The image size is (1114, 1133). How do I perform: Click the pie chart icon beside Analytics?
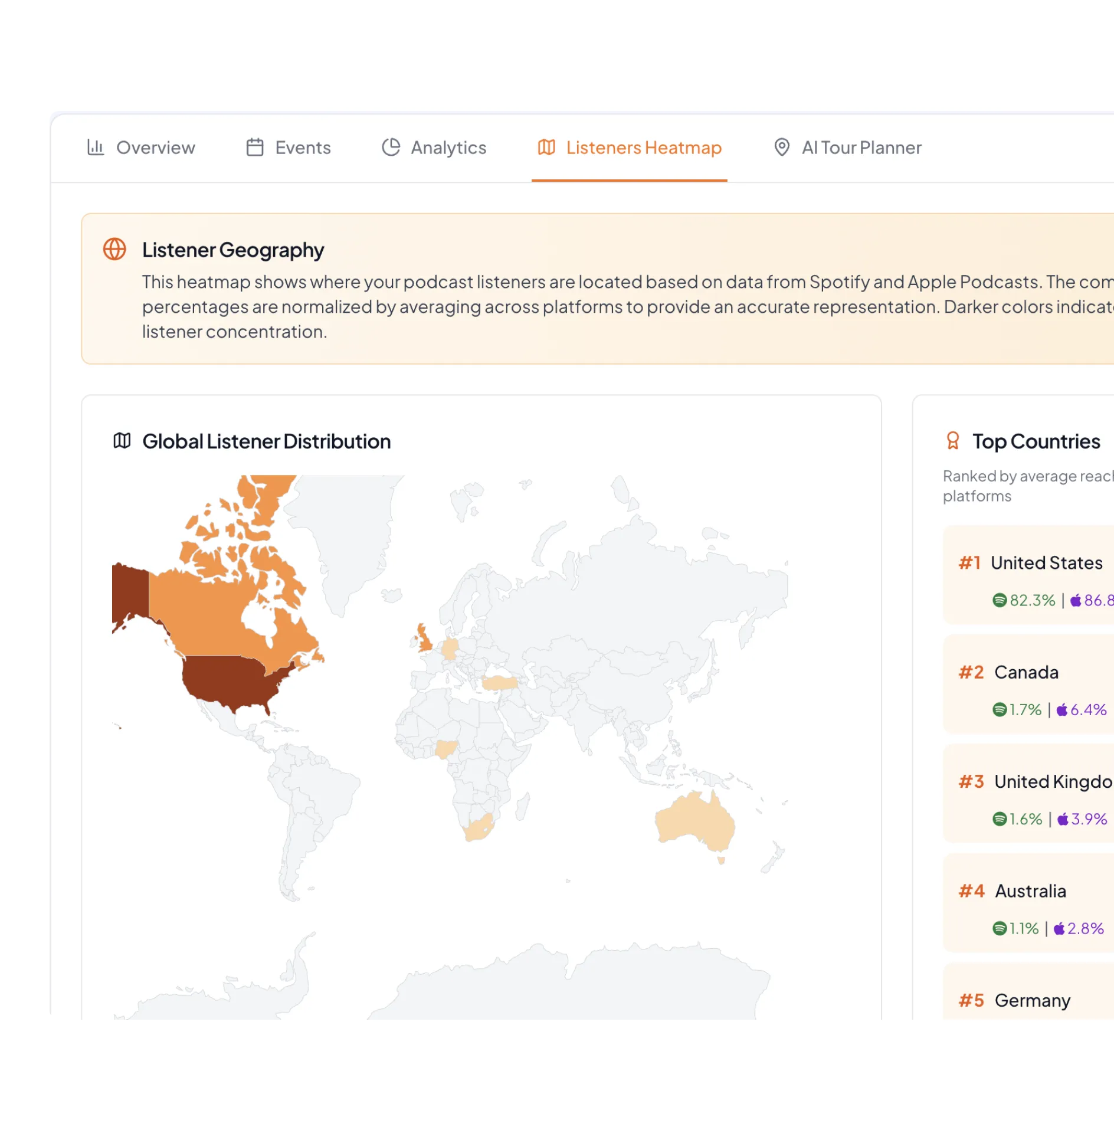click(390, 148)
